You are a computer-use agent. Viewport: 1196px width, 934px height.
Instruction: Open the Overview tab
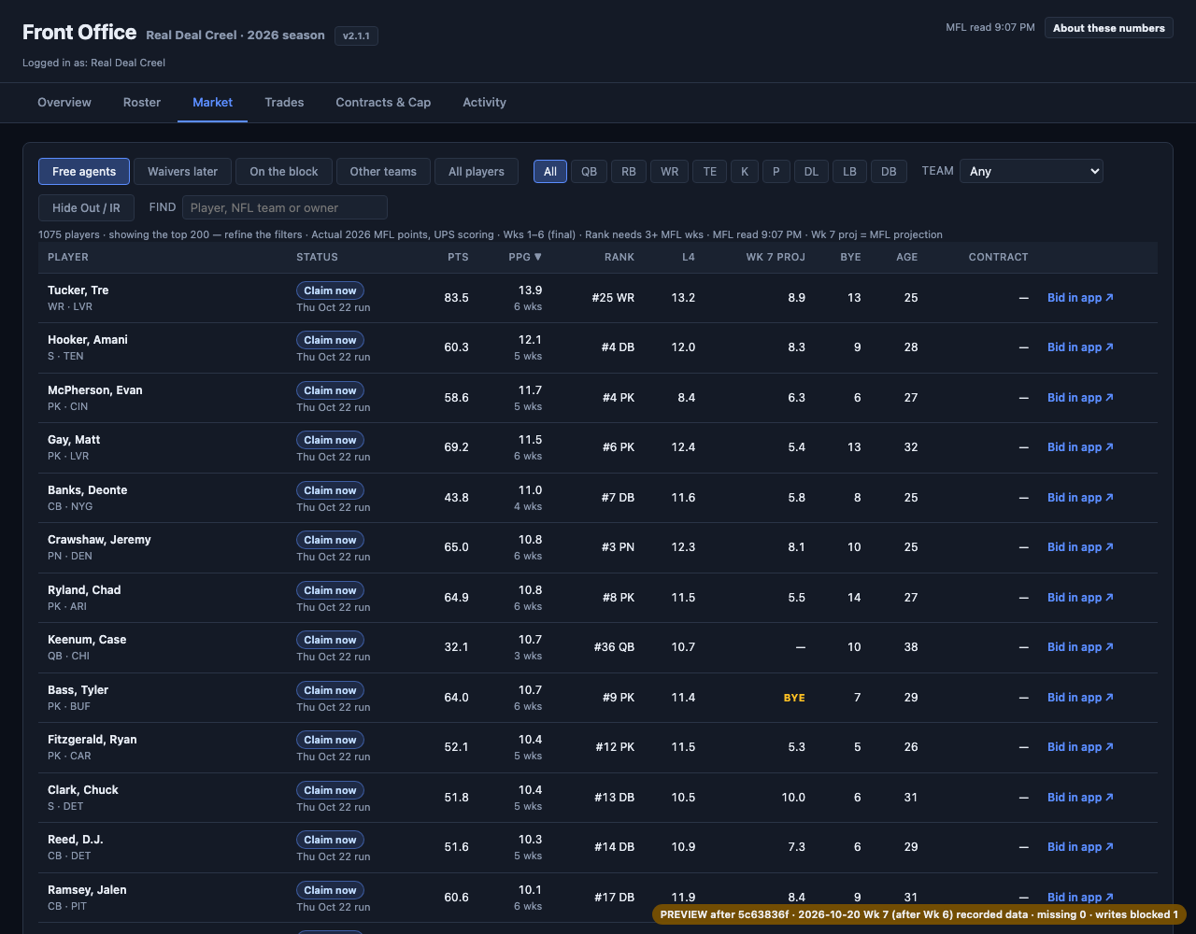coord(64,103)
